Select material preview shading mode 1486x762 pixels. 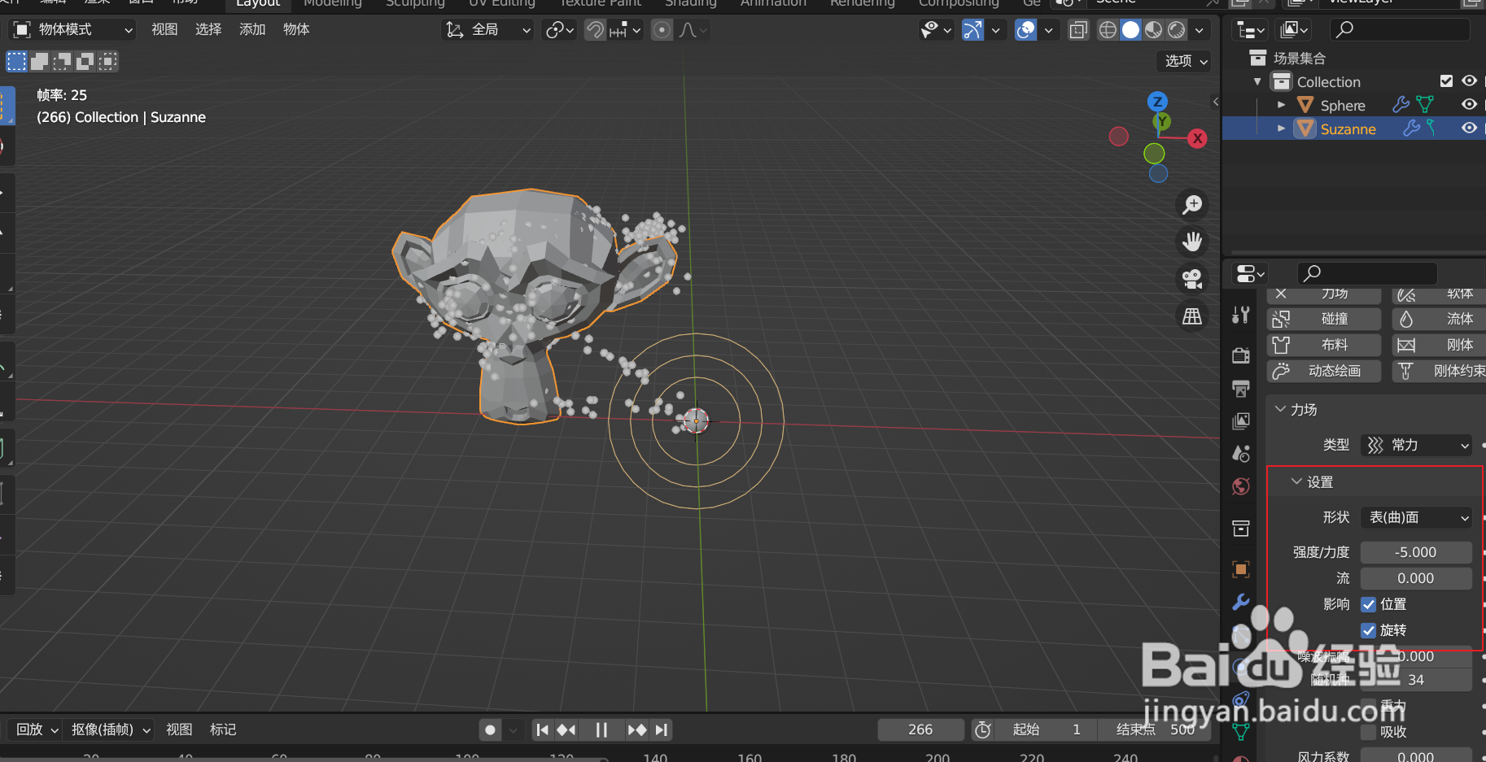(x=1153, y=30)
